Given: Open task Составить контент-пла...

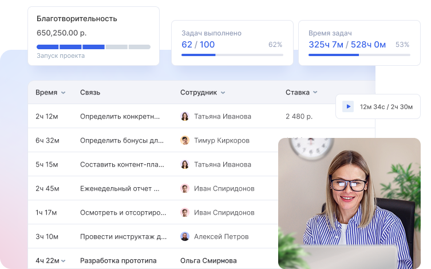Looking at the screenshot, I should 120,164.
